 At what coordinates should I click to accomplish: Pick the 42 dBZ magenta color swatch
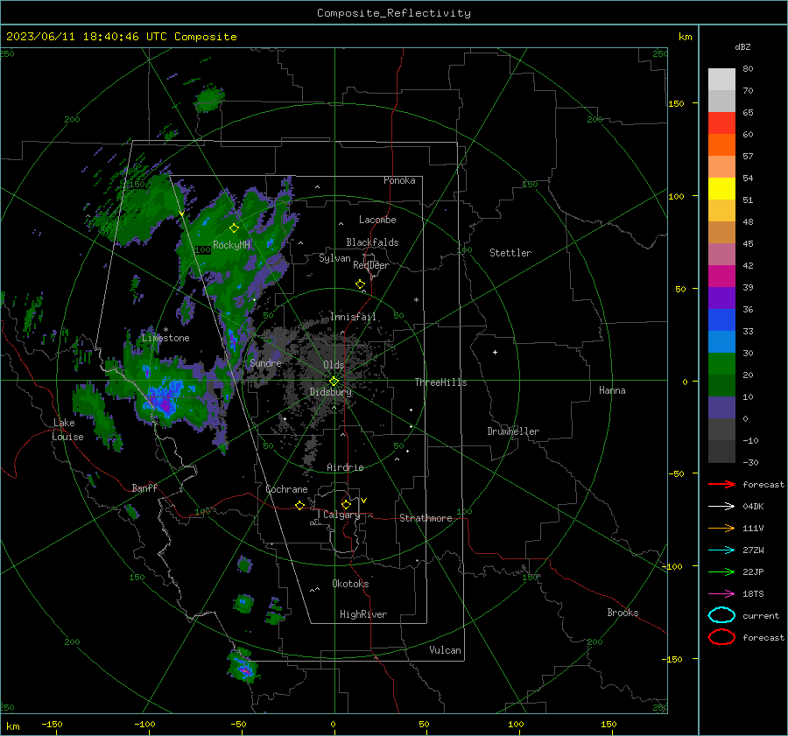pyautogui.click(x=721, y=277)
